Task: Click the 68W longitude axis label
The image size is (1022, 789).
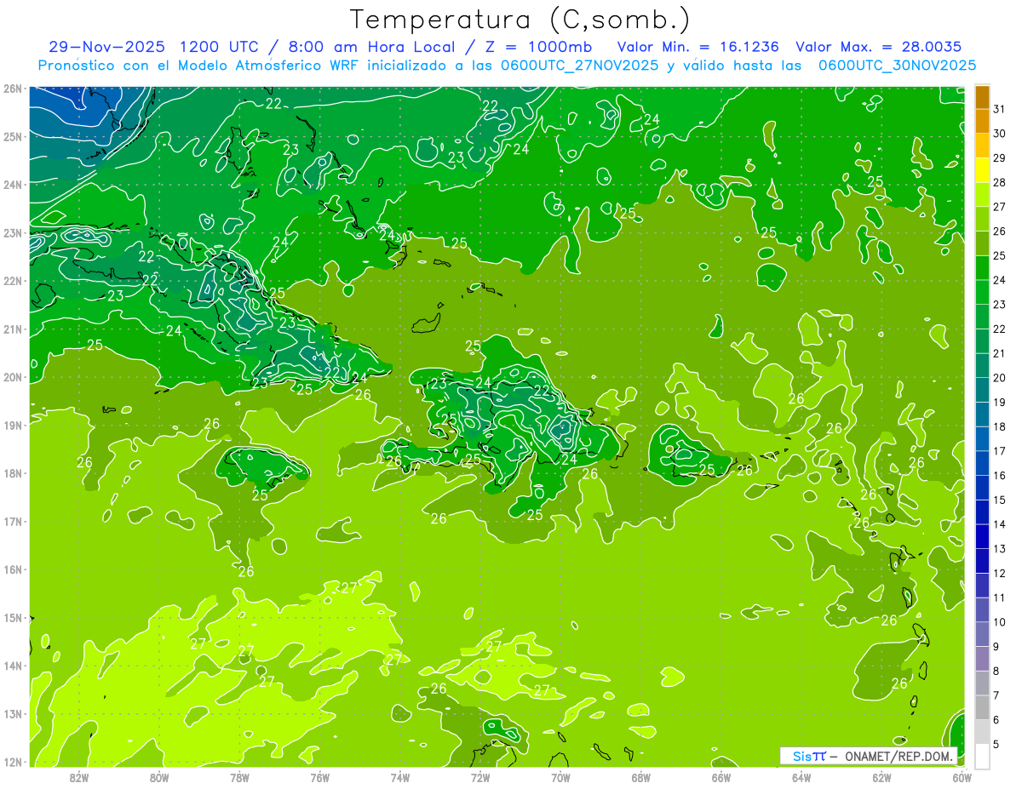Action: click(x=641, y=776)
